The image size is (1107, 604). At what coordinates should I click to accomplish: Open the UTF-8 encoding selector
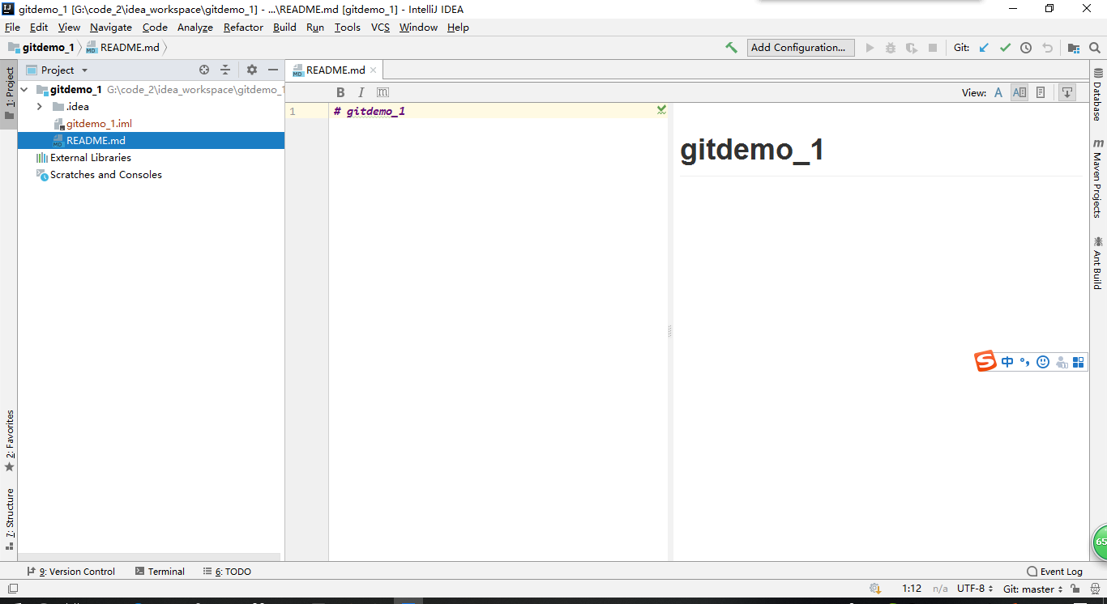click(975, 589)
